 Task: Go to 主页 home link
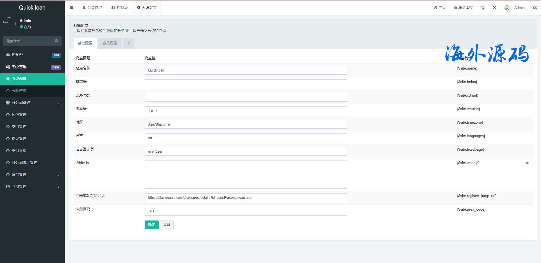440,8
